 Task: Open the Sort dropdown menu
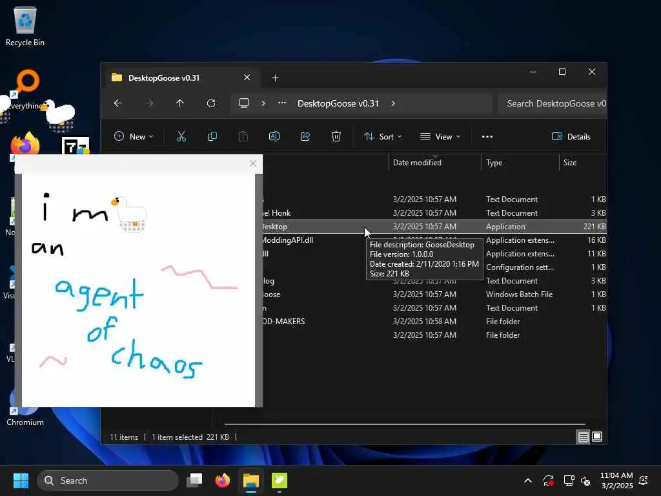383,136
